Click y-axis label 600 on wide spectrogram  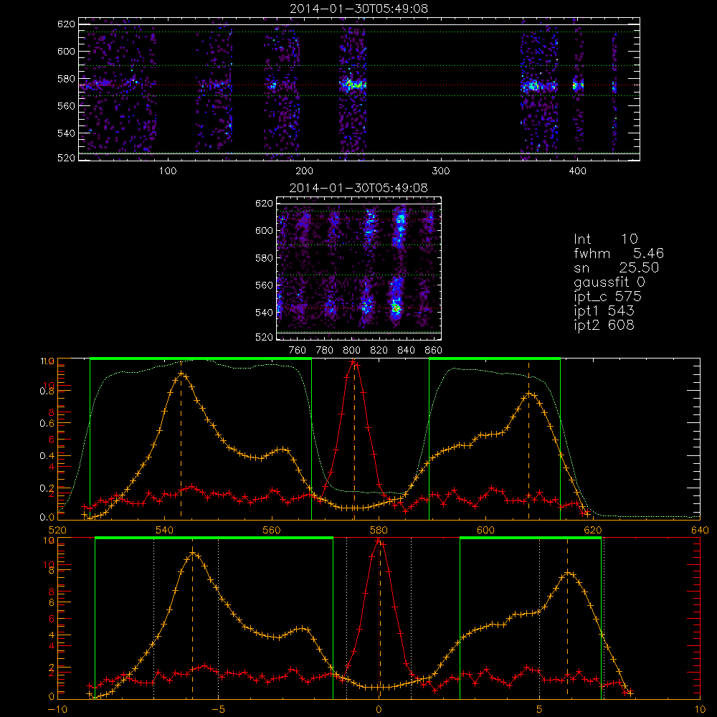(66, 51)
